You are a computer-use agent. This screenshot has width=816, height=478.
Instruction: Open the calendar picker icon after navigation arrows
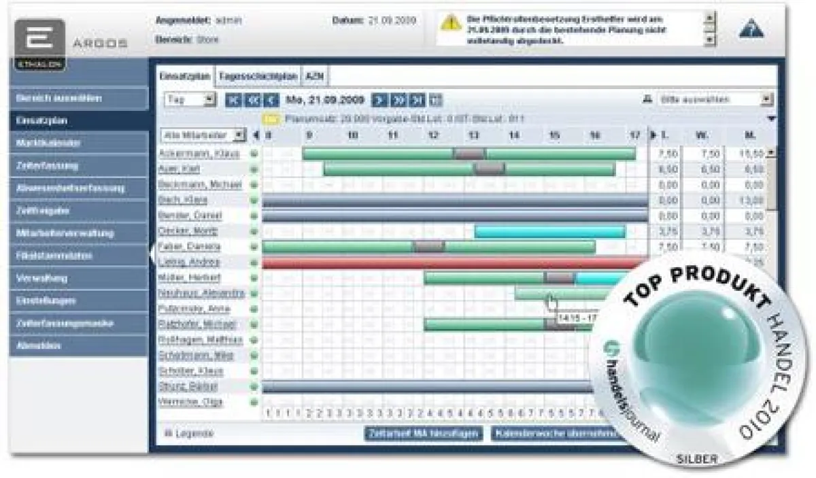[x=436, y=100]
